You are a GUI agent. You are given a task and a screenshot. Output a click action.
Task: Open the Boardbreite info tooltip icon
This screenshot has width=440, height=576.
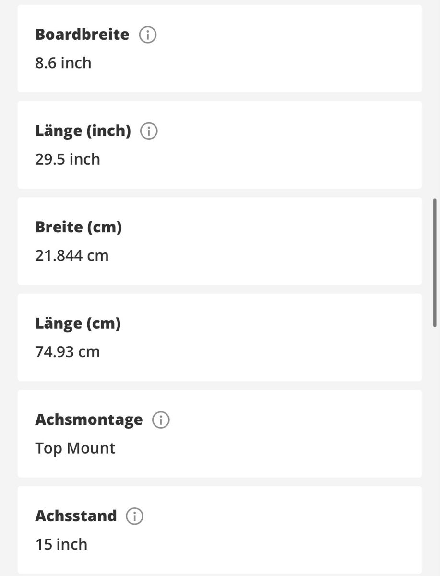click(148, 35)
